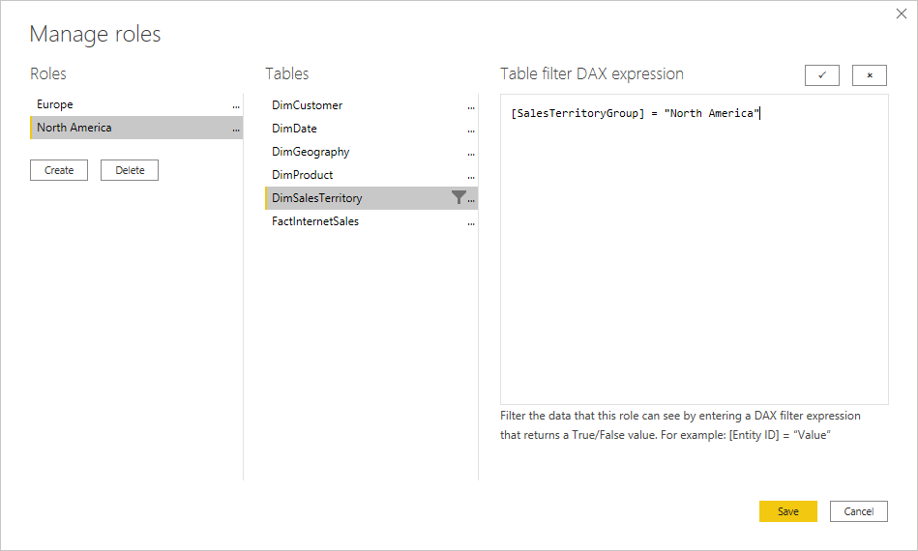Open more options for FactInternetSales table
The width and height of the screenshot is (918, 551).
click(471, 222)
